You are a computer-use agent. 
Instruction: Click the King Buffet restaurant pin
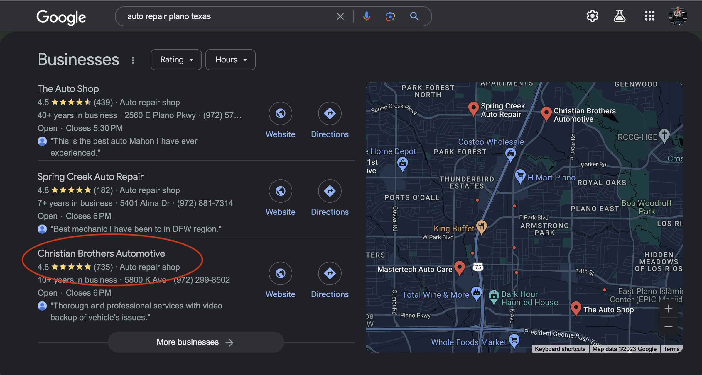[481, 227]
